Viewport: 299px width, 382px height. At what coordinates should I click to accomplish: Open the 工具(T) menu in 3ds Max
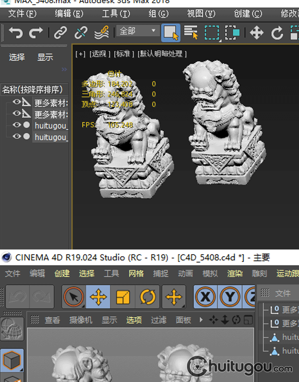click(x=116, y=14)
